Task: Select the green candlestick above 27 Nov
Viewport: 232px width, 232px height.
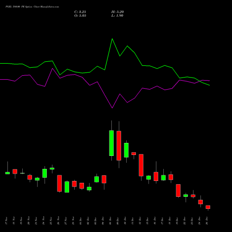Action: click(x=67, y=187)
